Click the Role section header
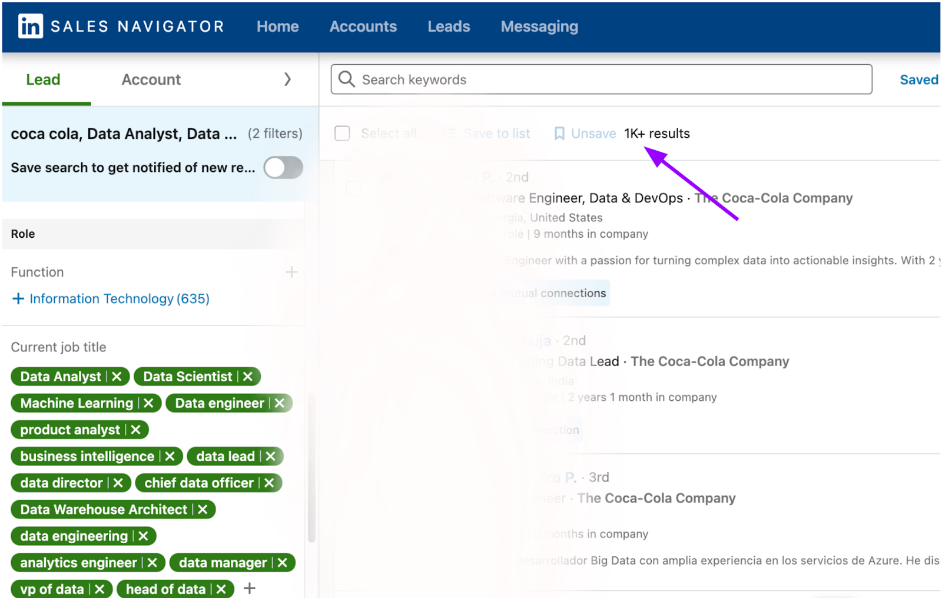Screen dimensions: 942x598 [153, 234]
